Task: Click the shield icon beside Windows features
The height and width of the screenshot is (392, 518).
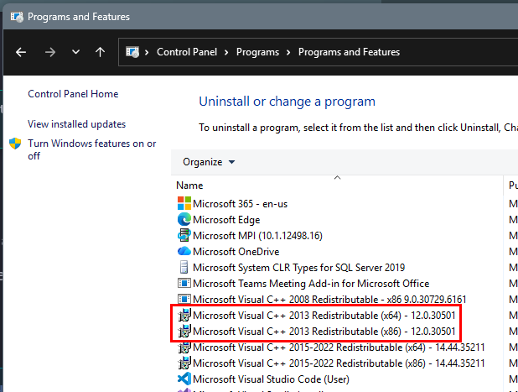Action: pos(15,144)
